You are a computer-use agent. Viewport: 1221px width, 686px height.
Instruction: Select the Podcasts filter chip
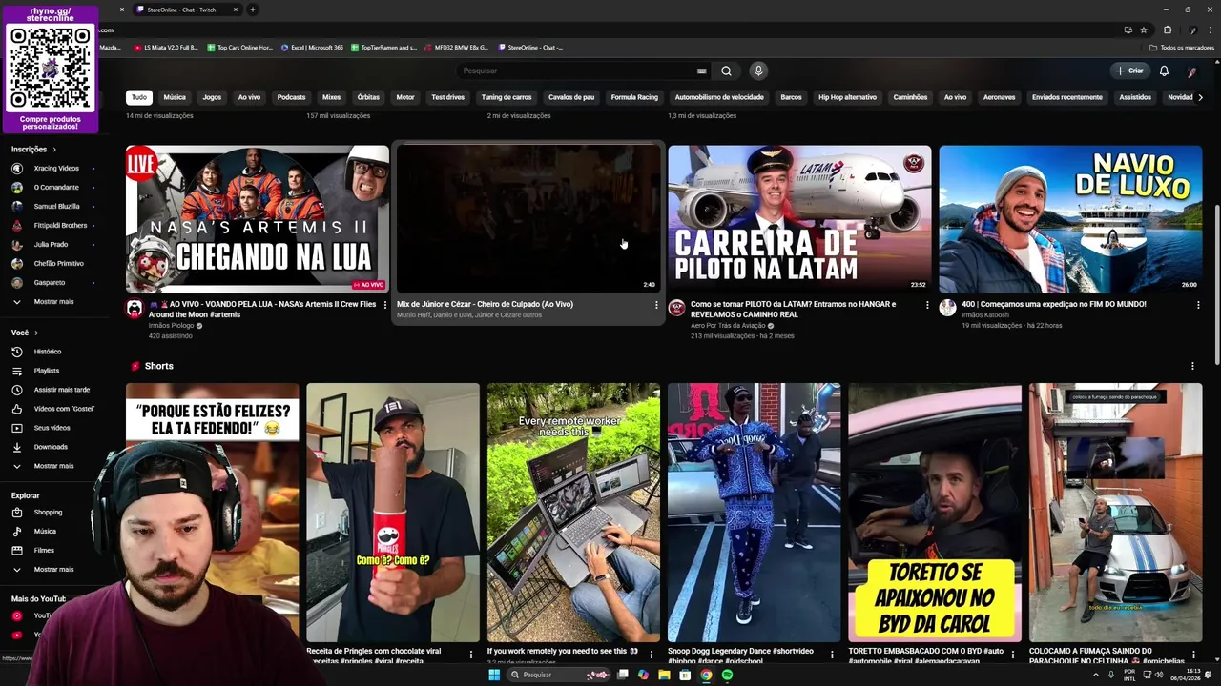click(x=291, y=97)
